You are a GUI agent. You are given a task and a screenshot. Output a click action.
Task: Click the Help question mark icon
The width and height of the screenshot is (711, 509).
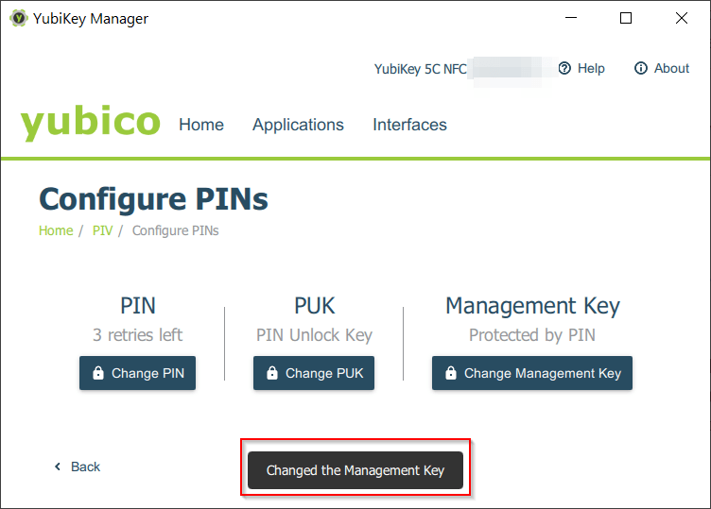[564, 68]
